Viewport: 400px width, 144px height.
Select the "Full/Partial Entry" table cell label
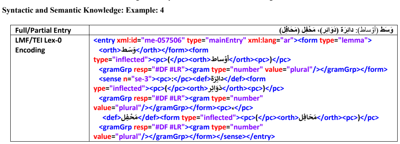click(43, 30)
